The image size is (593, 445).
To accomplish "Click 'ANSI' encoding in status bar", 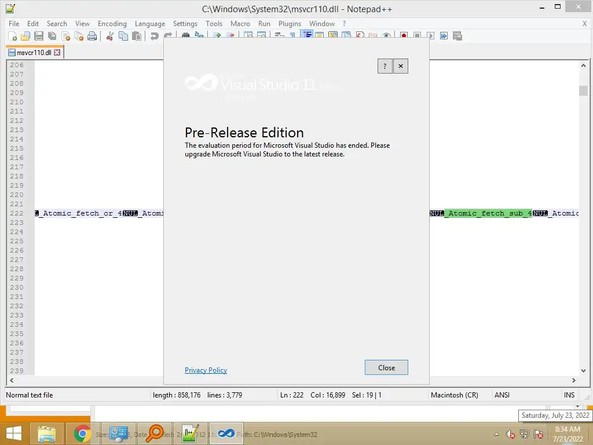I will click(x=502, y=395).
